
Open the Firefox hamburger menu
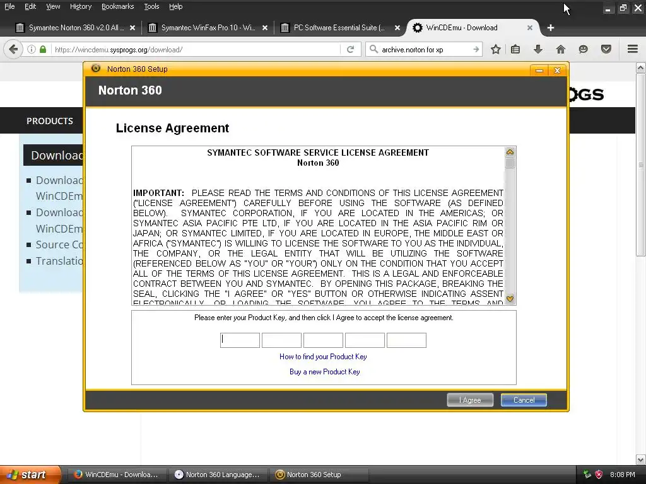pyautogui.click(x=633, y=49)
